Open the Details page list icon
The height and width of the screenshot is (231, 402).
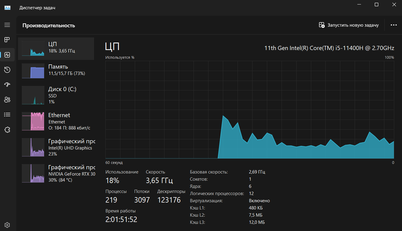[7, 114]
